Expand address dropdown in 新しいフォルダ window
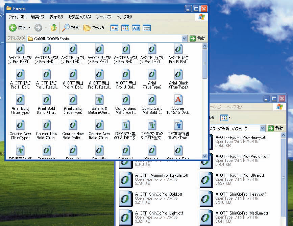 pyautogui.click(x=262, y=128)
